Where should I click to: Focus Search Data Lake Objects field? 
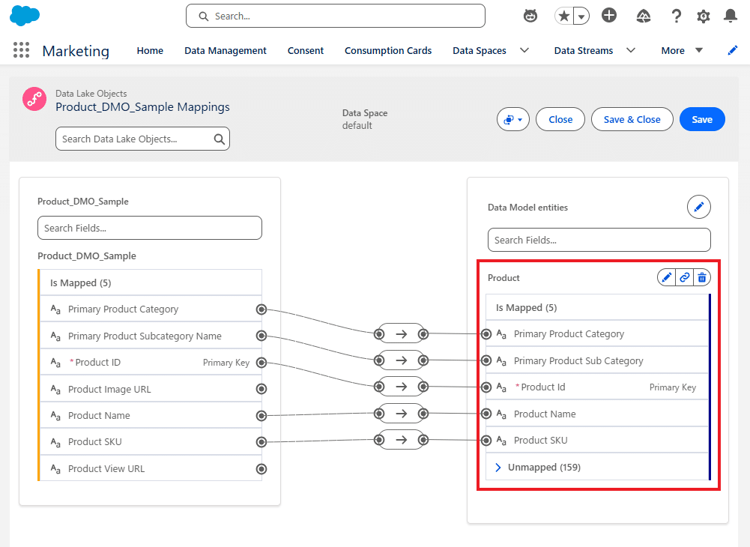tap(142, 139)
